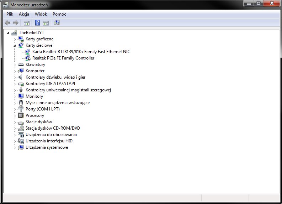Click the speaker icon for sound controllers
The height and width of the screenshot is (204, 282).
click(20, 77)
